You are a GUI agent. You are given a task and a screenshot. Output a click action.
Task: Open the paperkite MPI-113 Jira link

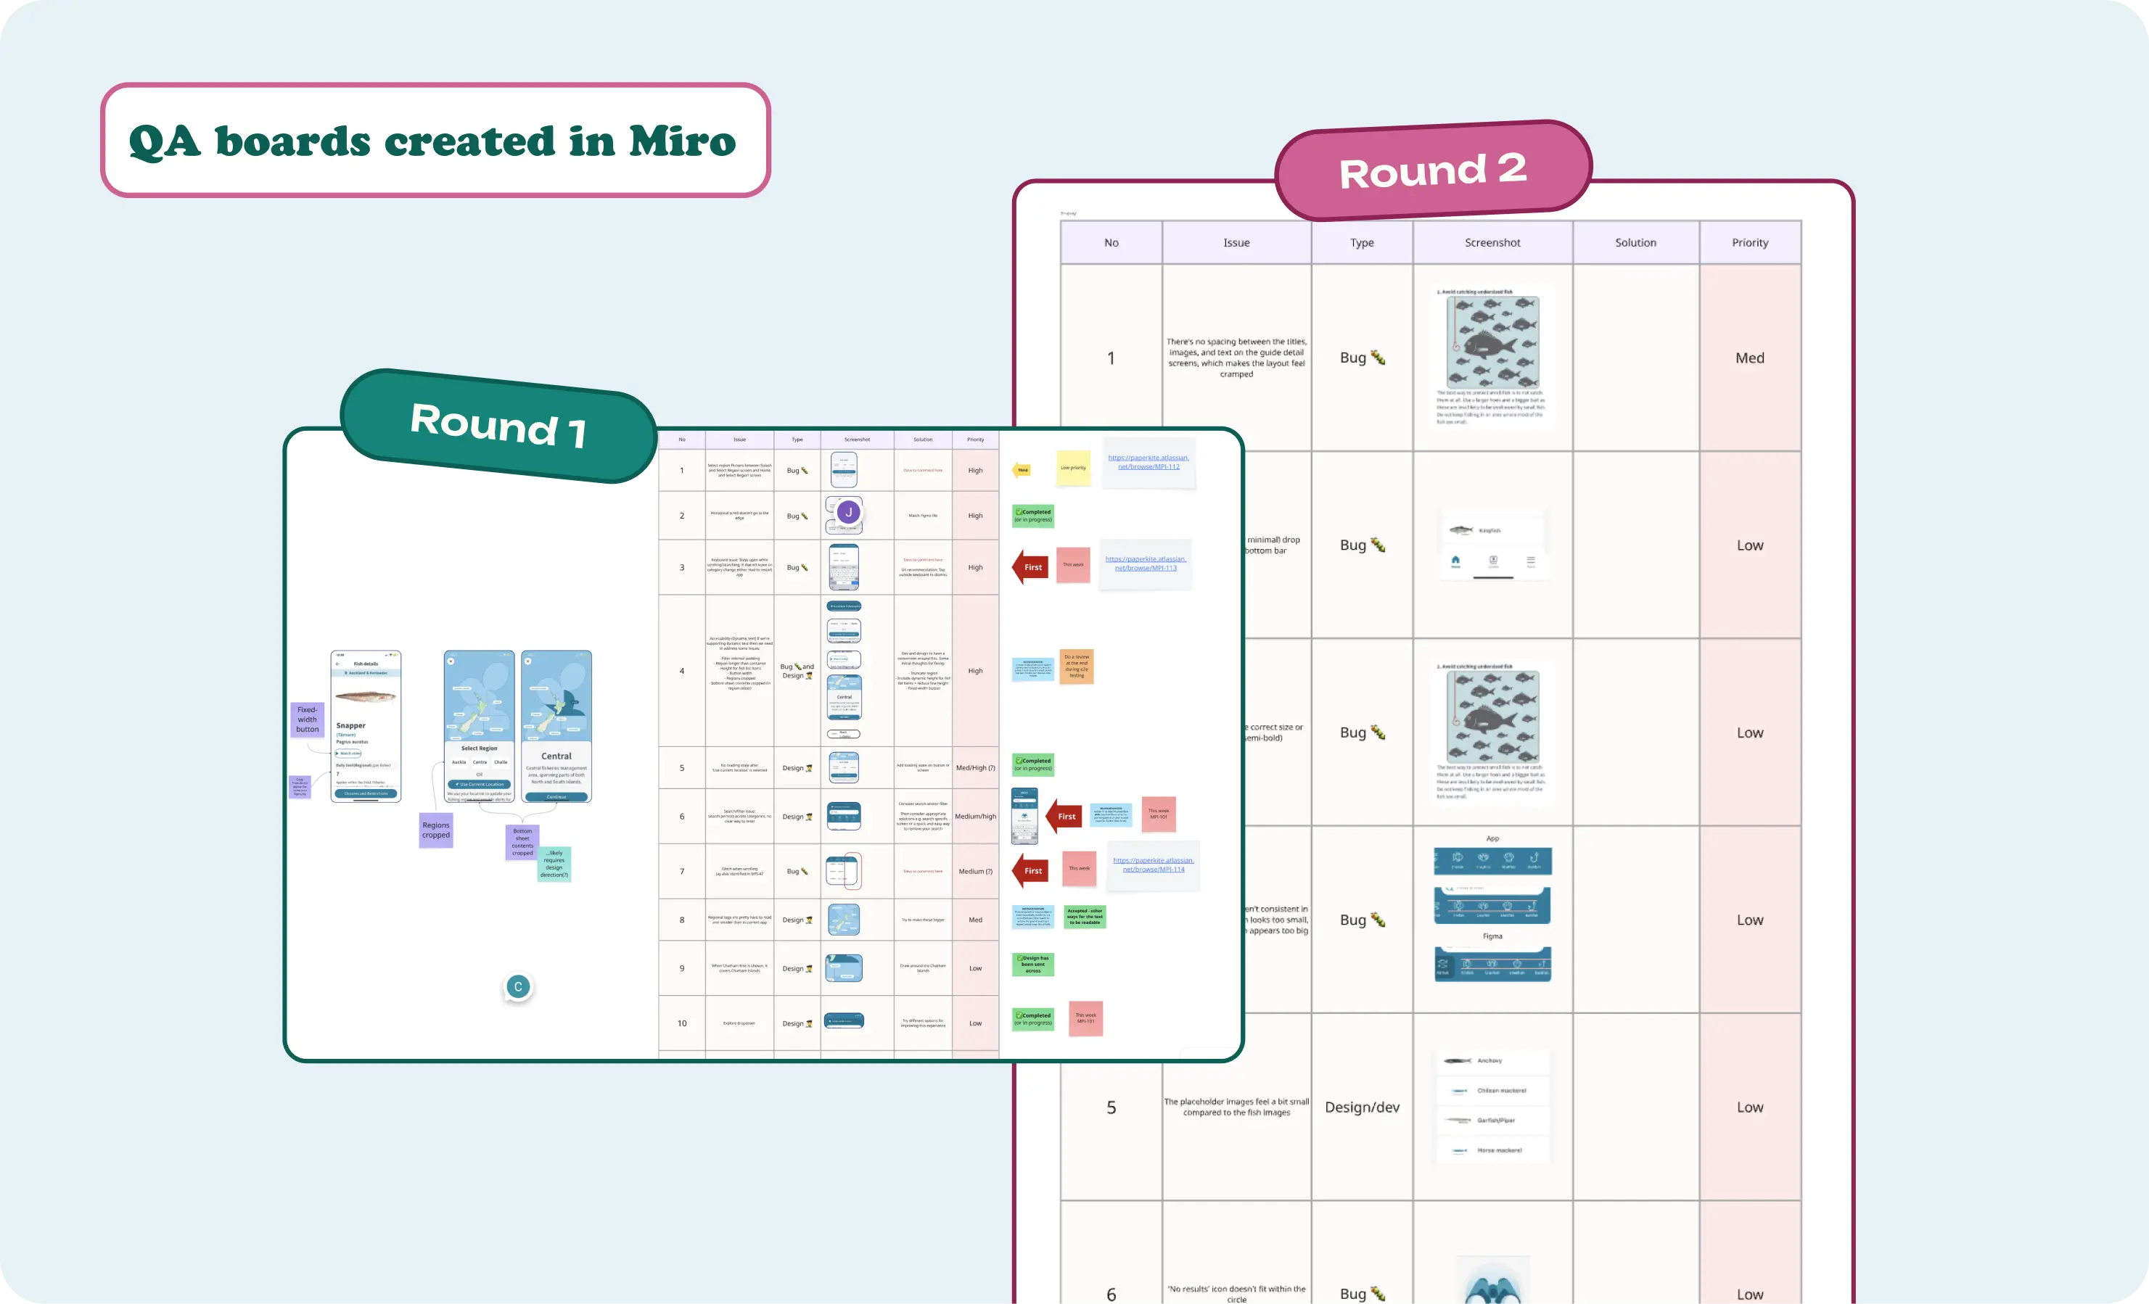[1145, 563]
